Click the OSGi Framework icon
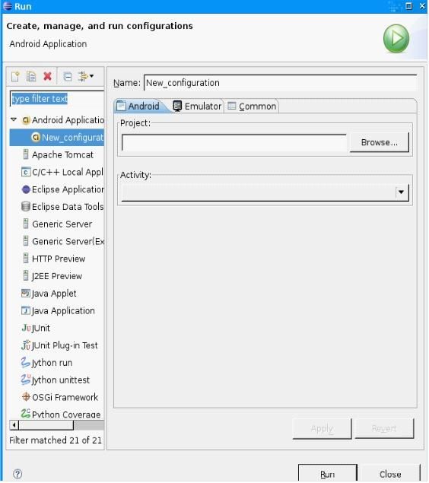This screenshot has width=429, height=483. coord(26,397)
